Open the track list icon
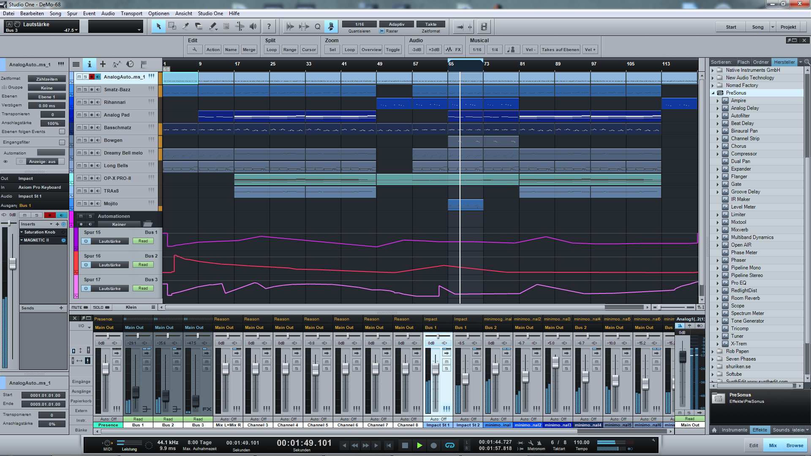This screenshot has width=811, height=456. (x=76, y=64)
